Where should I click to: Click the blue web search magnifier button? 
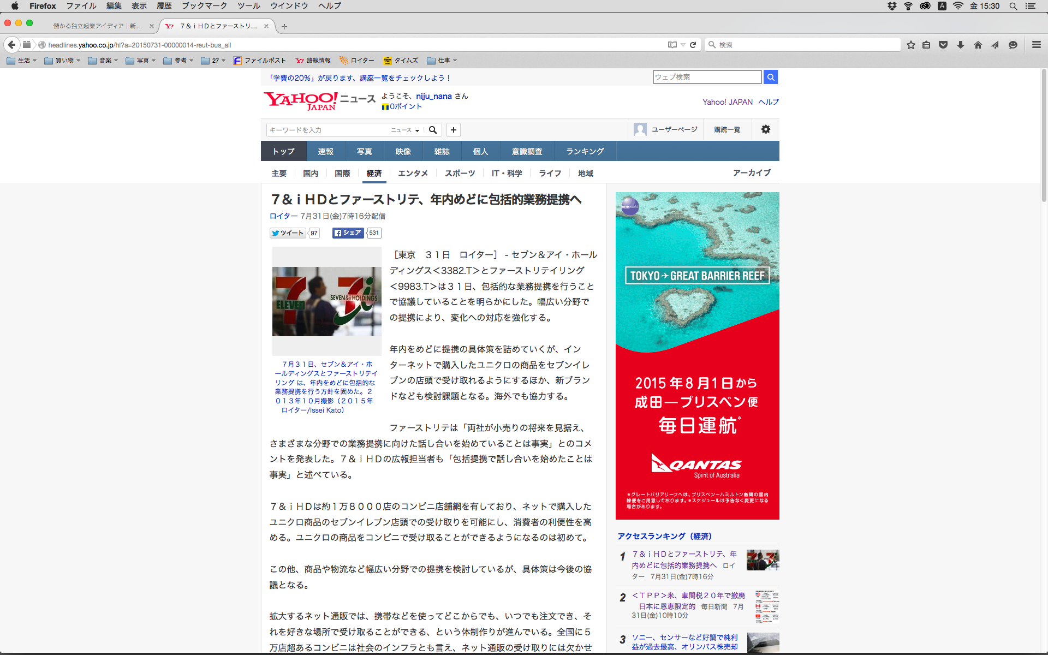point(770,77)
